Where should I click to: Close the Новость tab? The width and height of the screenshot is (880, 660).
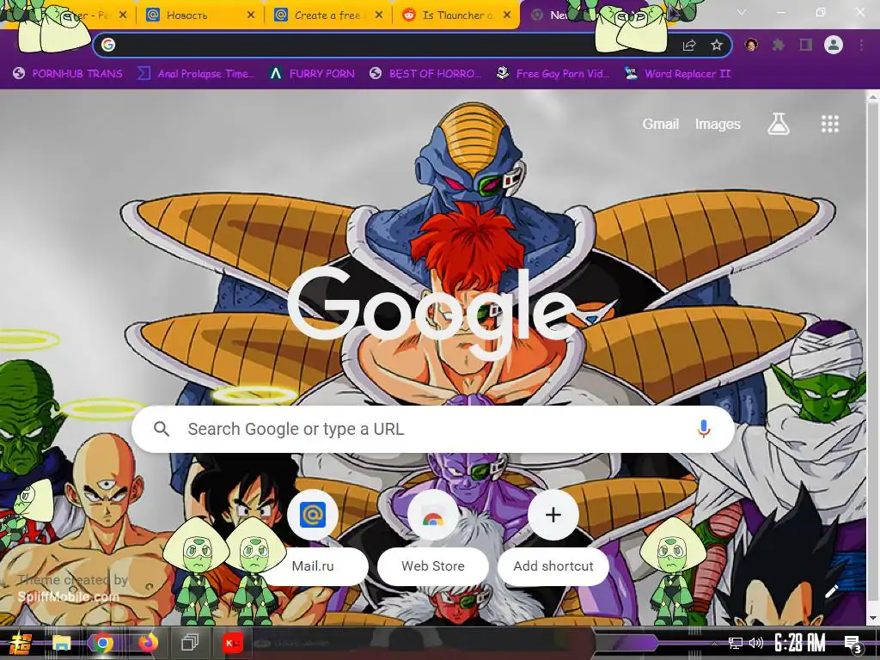point(251,15)
